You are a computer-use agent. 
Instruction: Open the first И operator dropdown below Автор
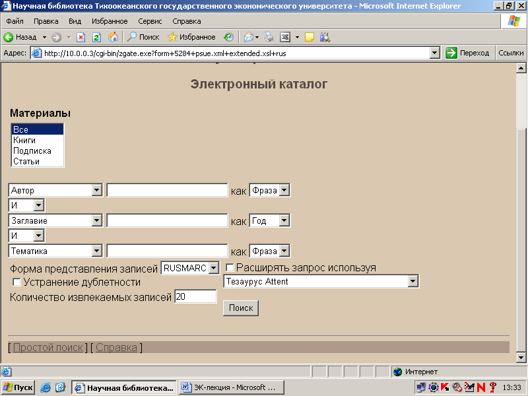click(x=39, y=205)
